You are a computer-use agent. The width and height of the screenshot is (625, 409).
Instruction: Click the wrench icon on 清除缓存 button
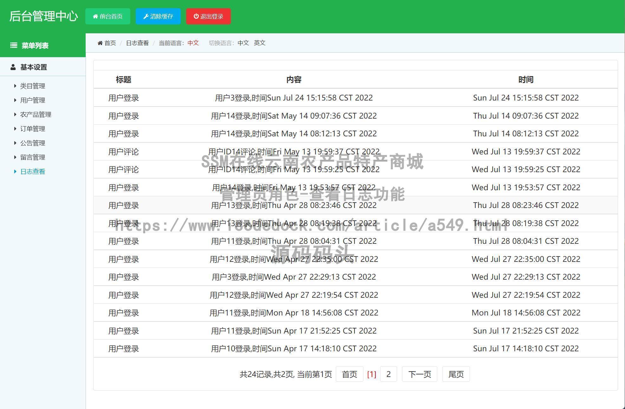tap(146, 16)
